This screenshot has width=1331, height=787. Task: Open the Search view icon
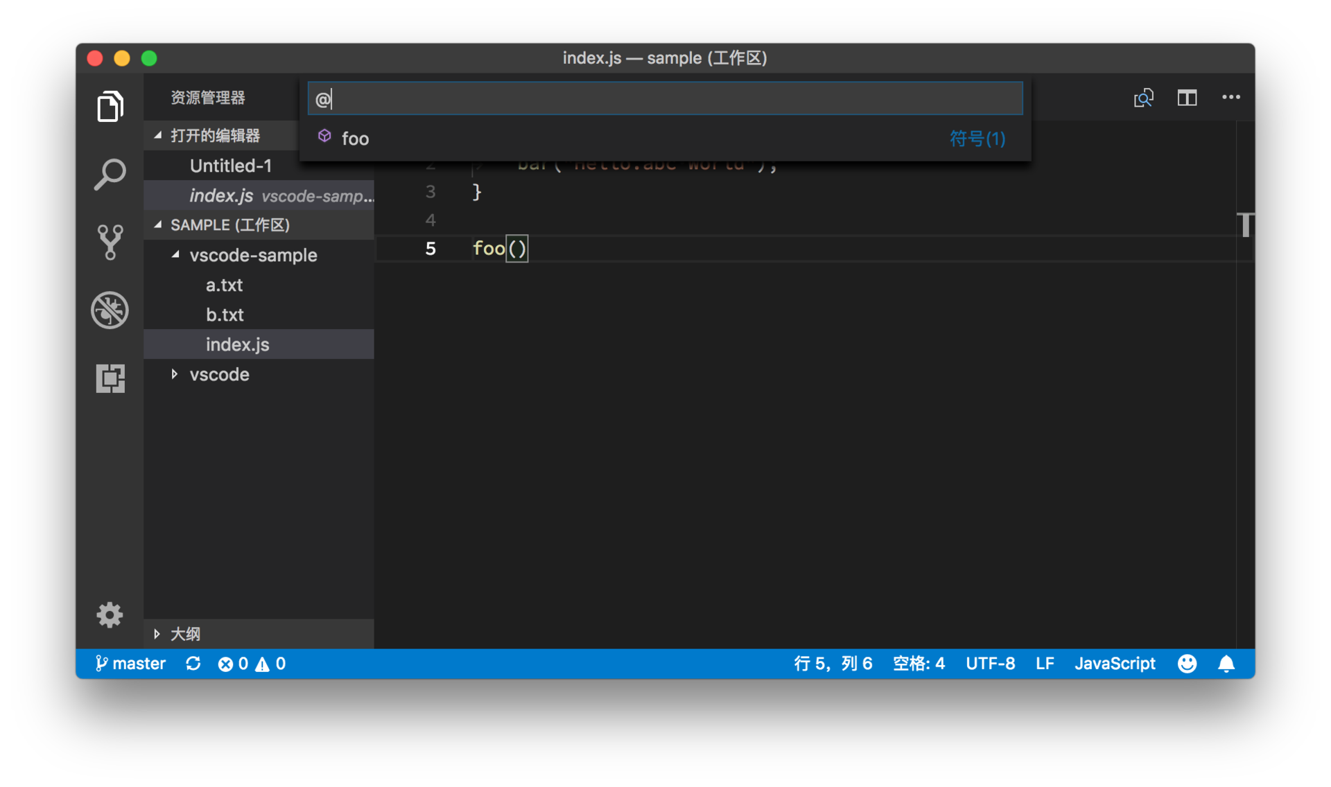click(110, 174)
